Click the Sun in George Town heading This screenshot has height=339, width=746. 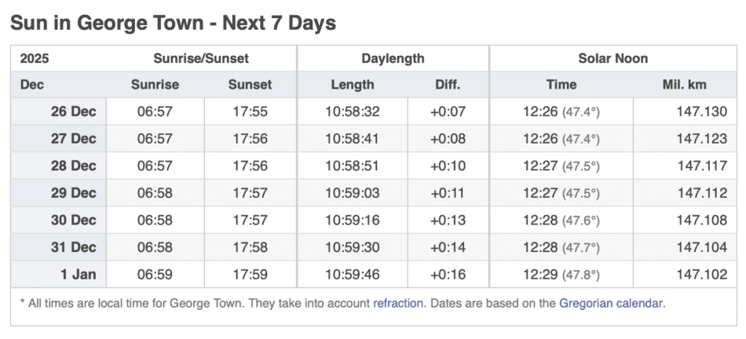point(173,23)
